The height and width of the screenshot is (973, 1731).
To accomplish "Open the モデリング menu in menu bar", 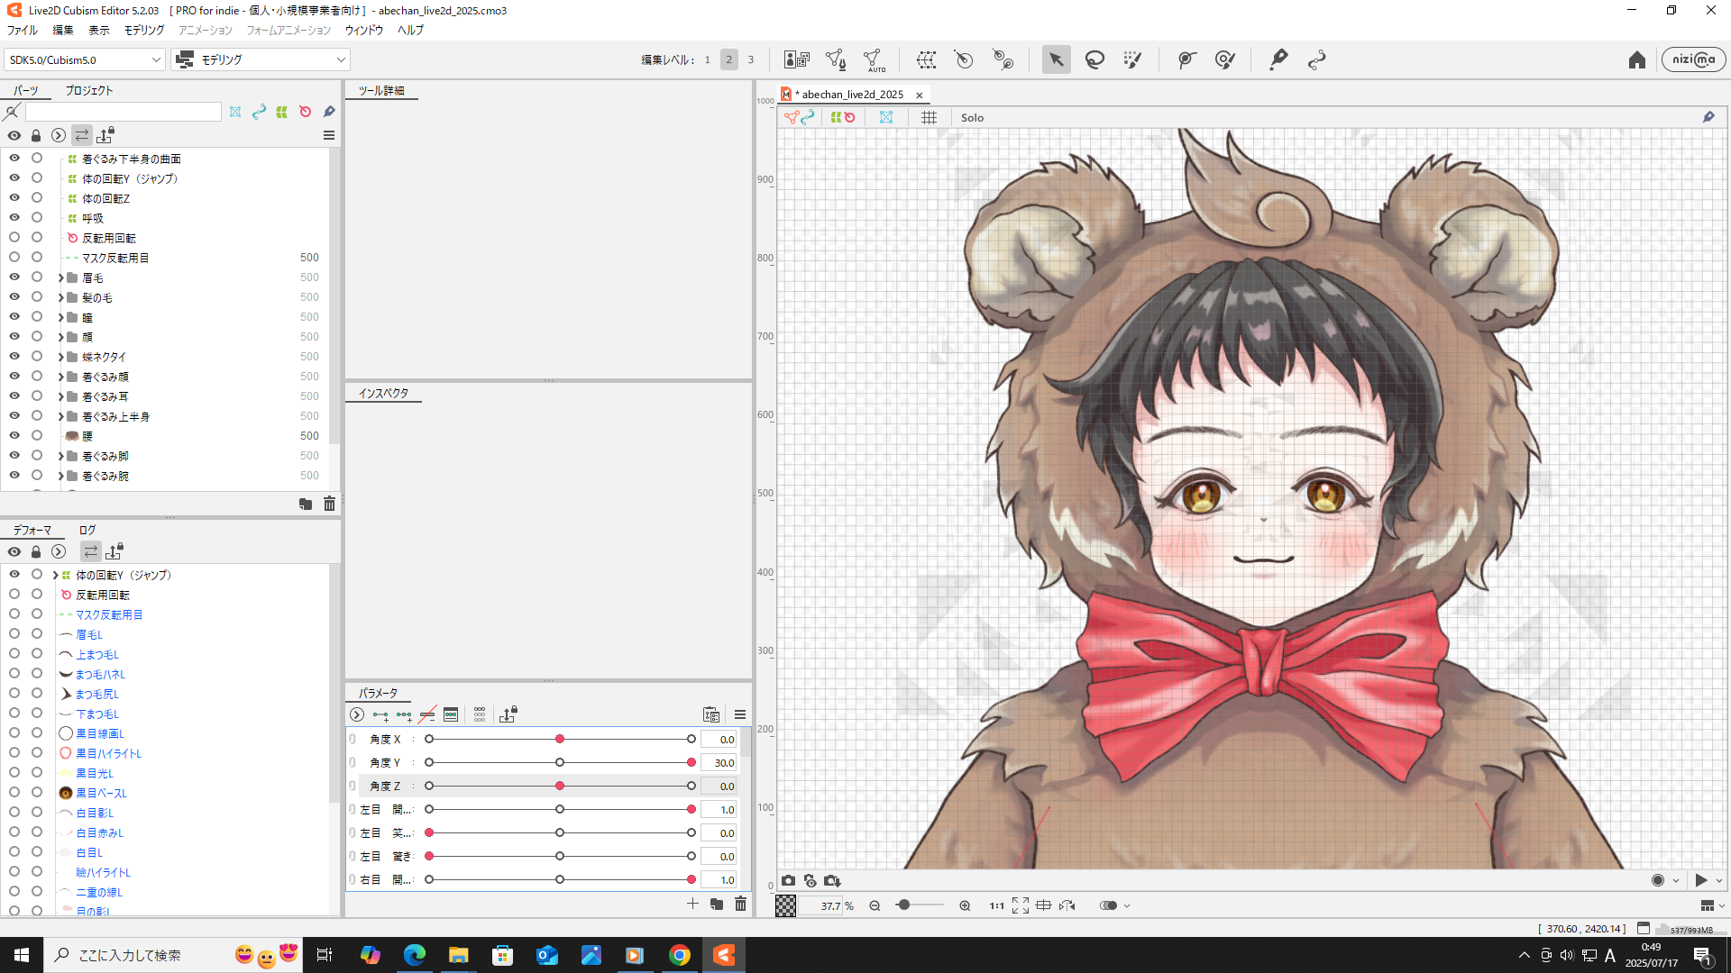I will click(x=143, y=30).
